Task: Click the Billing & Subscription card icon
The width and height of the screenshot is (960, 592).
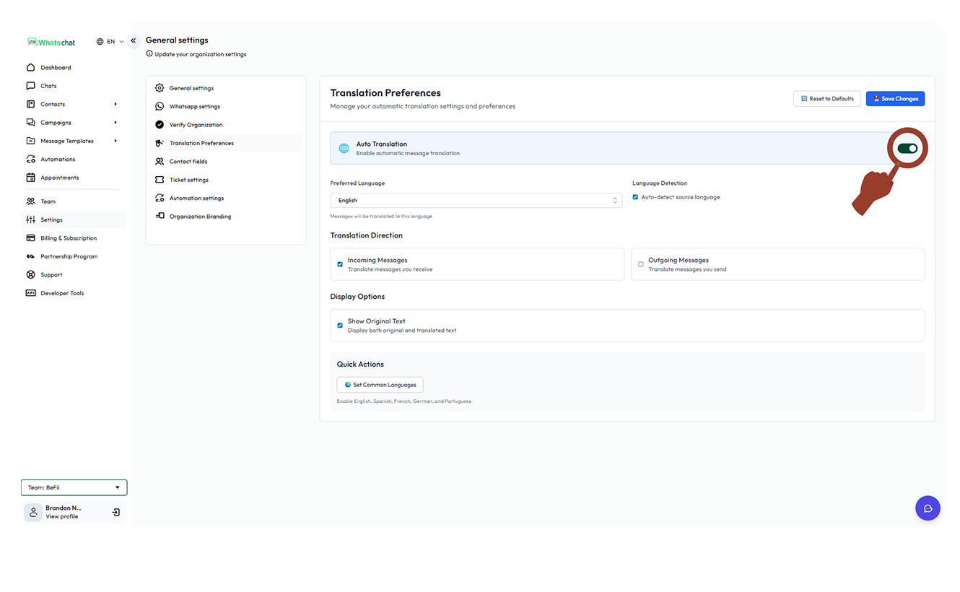Action: [30, 238]
